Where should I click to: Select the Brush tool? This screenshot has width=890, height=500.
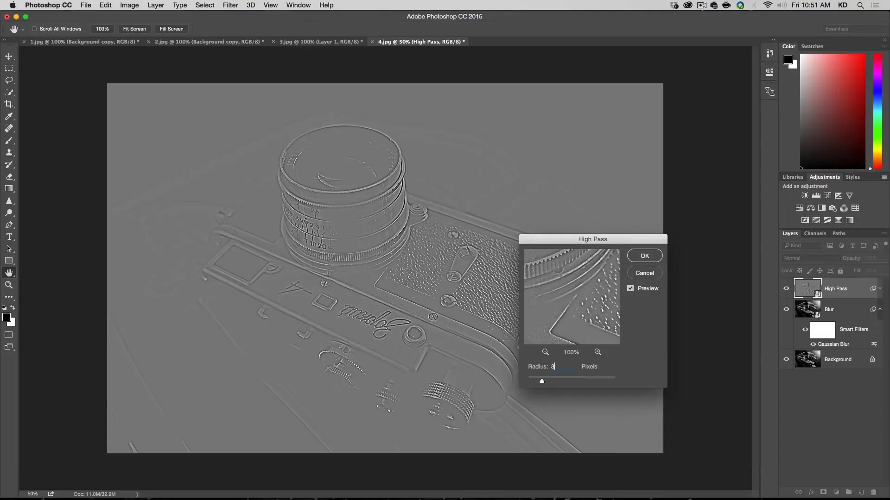pyautogui.click(x=9, y=140)
